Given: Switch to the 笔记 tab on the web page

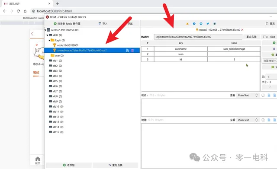Looking at the screenshot, I should click(36, 72).
